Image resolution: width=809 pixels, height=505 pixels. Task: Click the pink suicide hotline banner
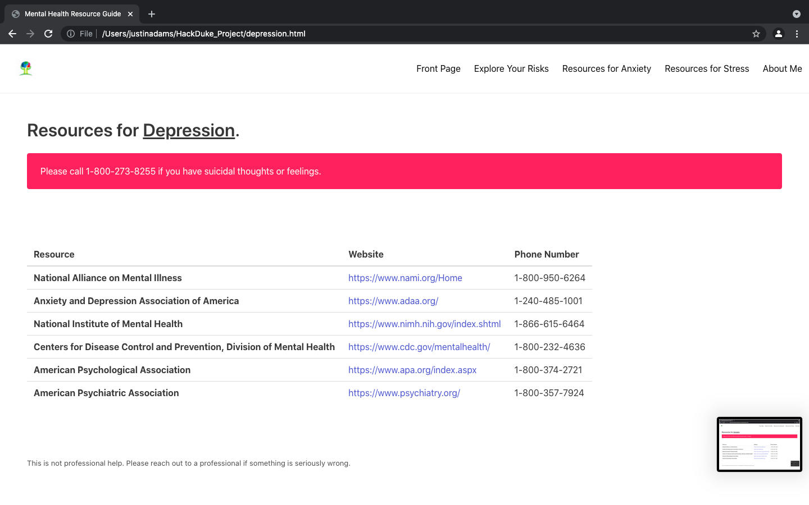coord(404,171)
